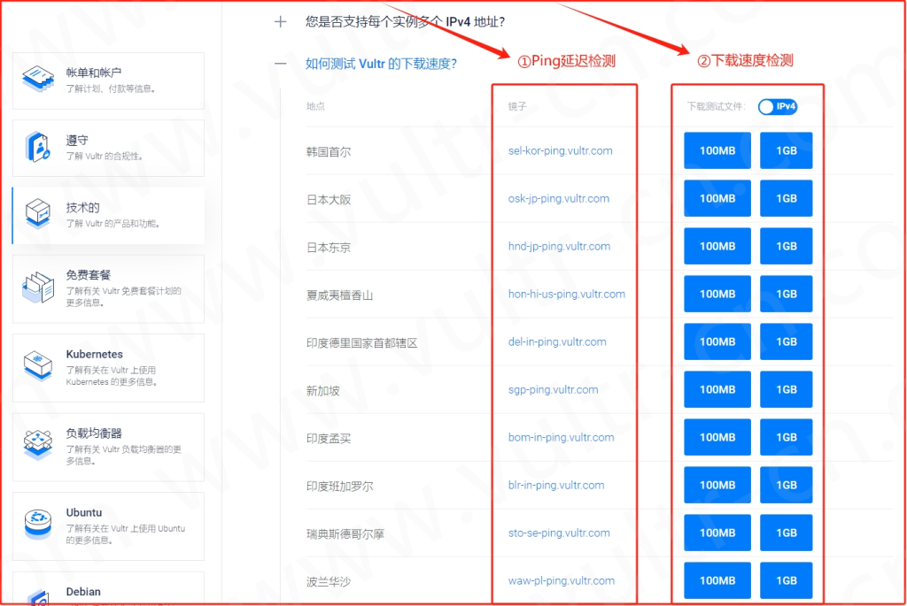Toggle the IPv4 download test switch
The image size is (907, 606).
pos(778,107)
